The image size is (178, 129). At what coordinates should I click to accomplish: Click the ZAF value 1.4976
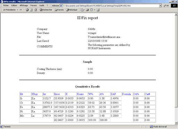[x=115, y=98]
